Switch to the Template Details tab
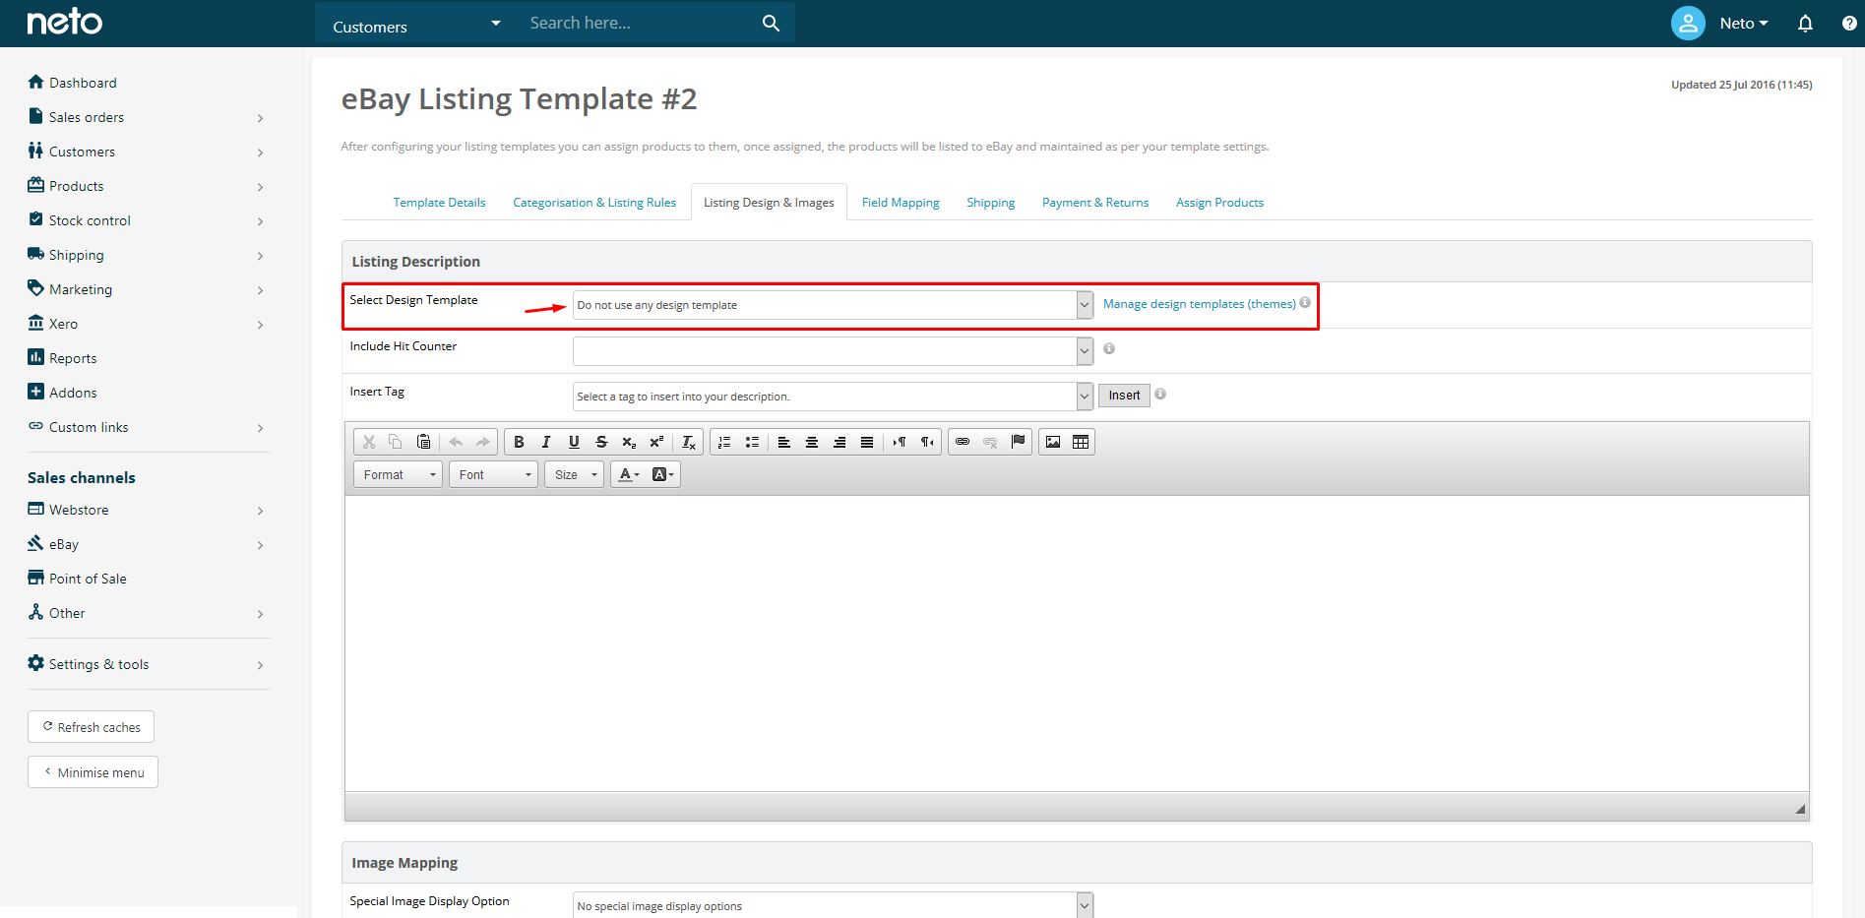 tap(439, 203)
